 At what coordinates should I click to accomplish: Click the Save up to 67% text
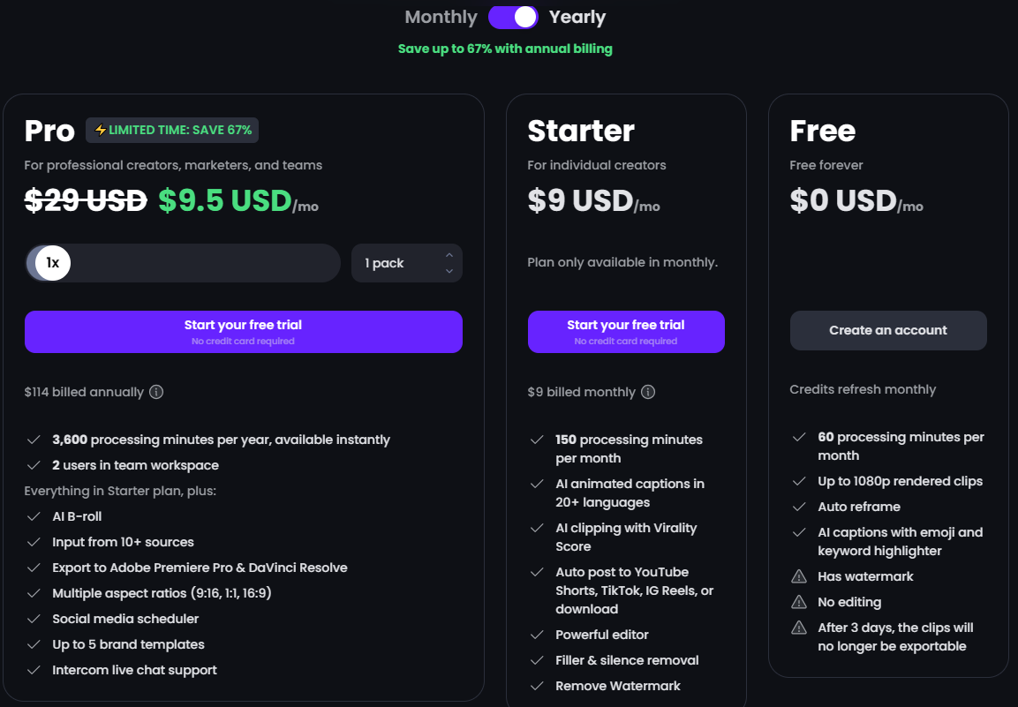(x=505, y=49)
